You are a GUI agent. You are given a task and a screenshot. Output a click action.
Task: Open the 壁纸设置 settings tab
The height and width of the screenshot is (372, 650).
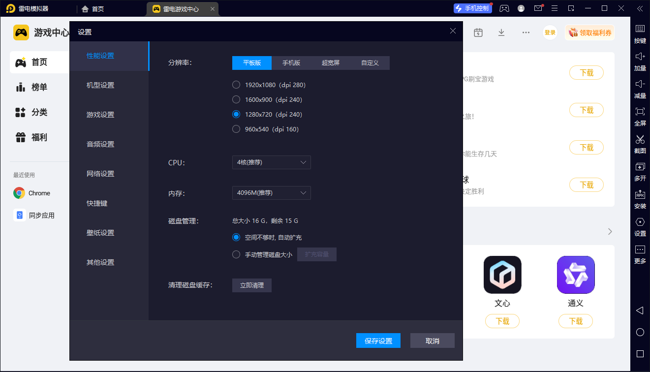point(109,233)
